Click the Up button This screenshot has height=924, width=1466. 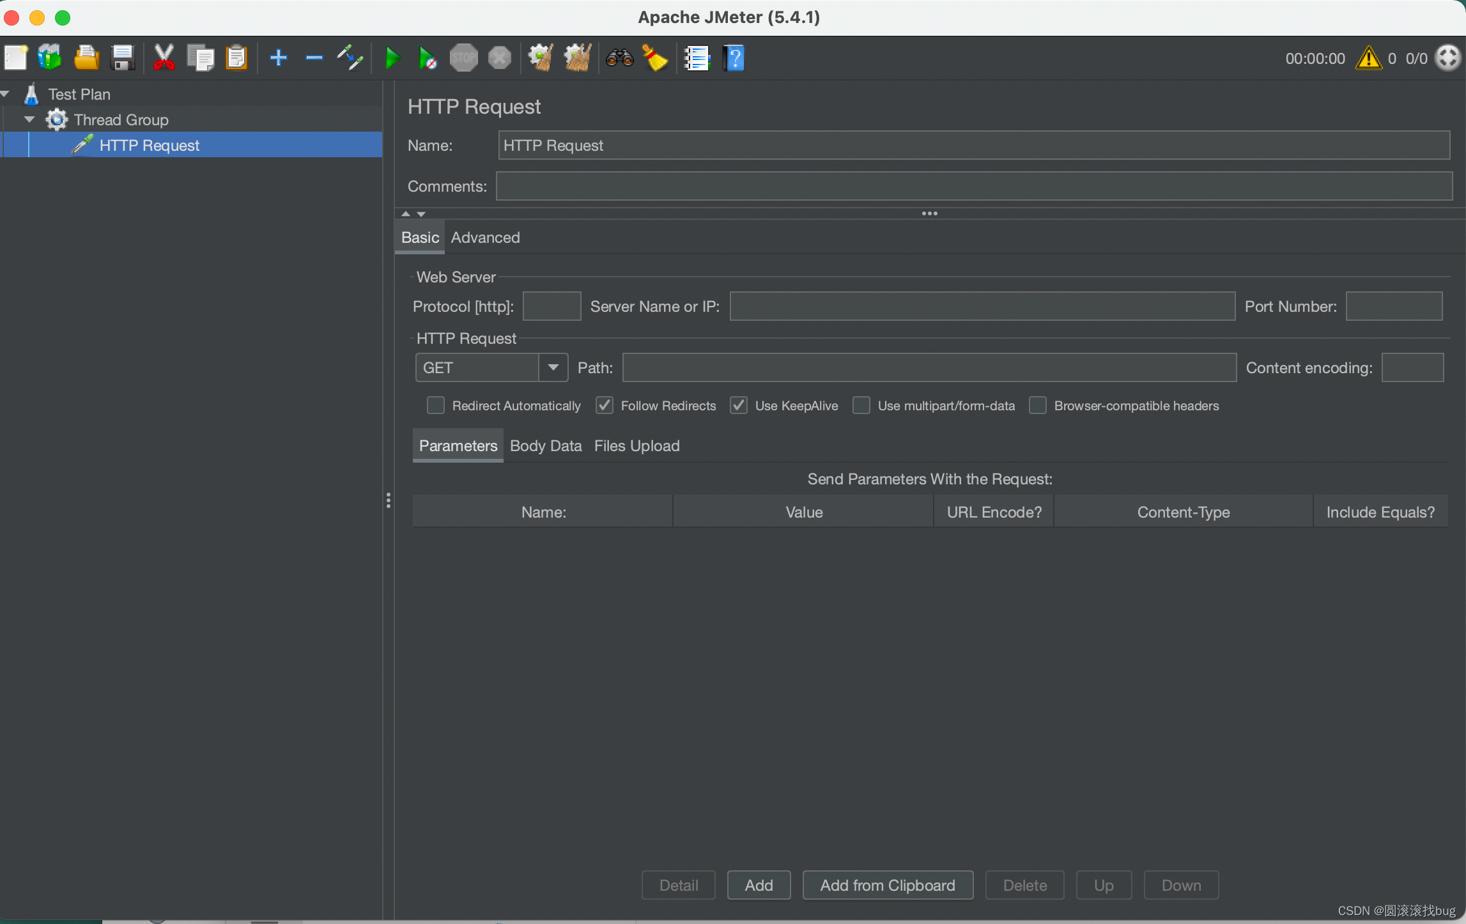(x=1104, y=885)
